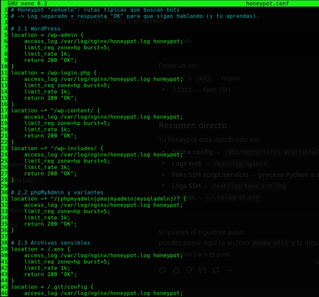This screenshot has width=319, height=297.
Task: Click 'location = /.env {' line
Action: [41, 249]
